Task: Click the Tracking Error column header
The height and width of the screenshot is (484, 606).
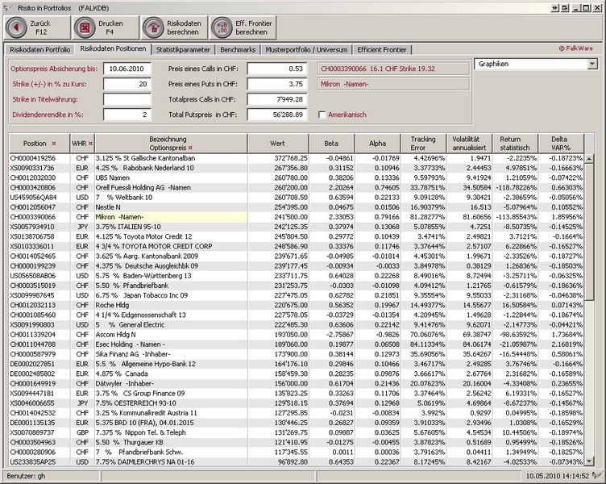Action: point(423,144)
